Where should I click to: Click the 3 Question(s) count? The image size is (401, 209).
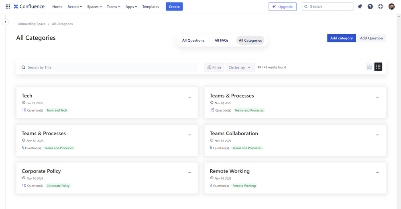click(220, 186)
